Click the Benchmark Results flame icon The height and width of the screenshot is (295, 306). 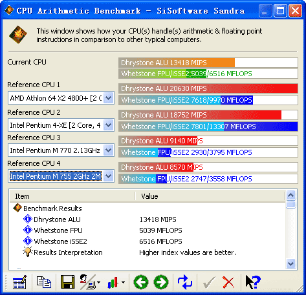tap(17, 208)
